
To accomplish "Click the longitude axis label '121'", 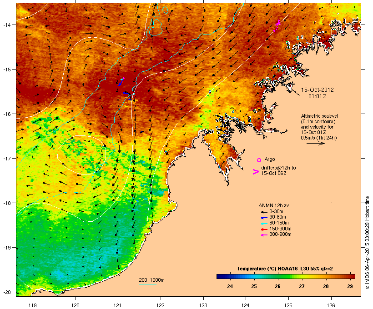I will (118, 305).
